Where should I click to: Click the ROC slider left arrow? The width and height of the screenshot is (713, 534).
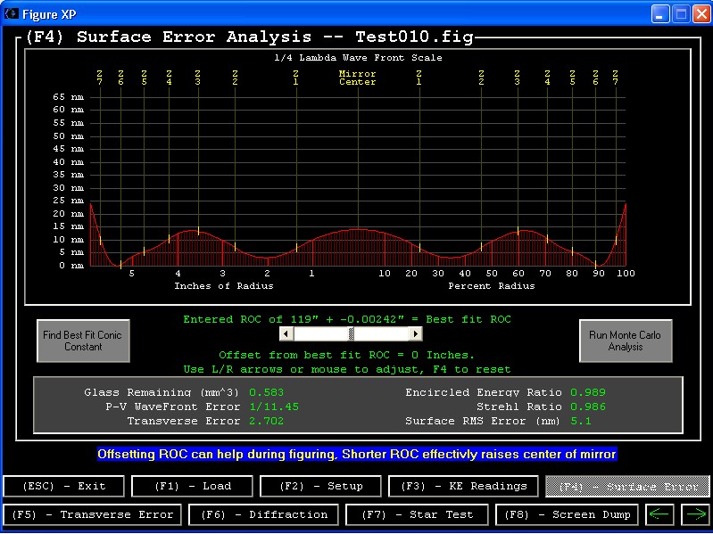point(286,334)
